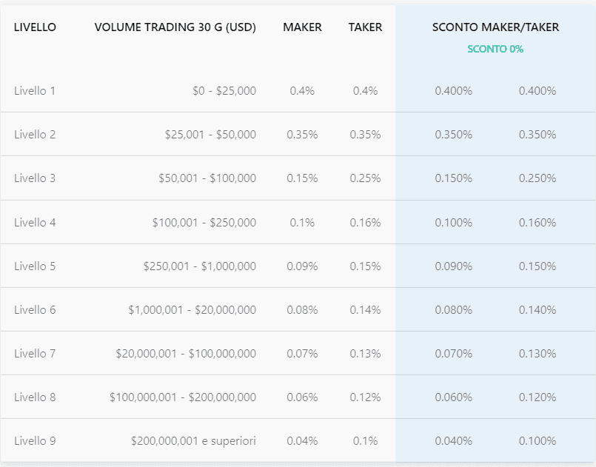The image size is (596, 467).
Task: Click the 0.040% discounted value in Livello 9
Action: (453, 441)
